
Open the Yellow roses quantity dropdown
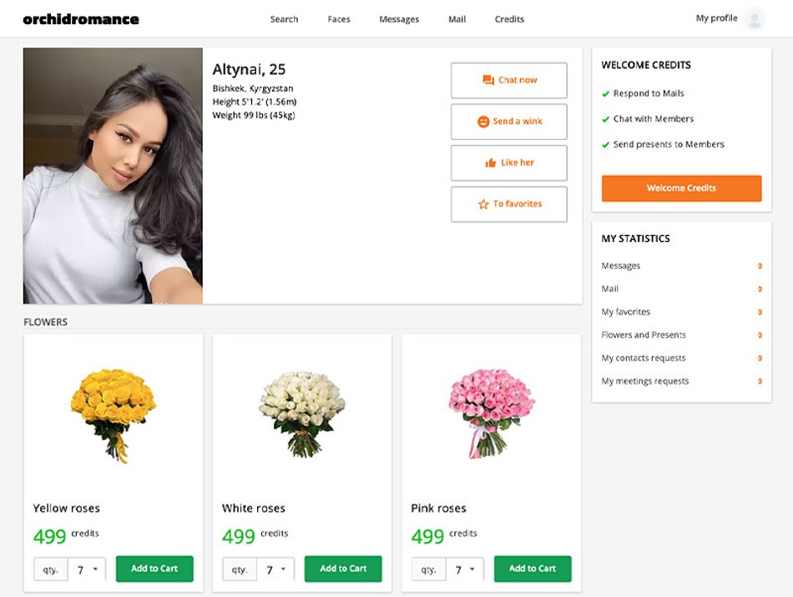pyautogui.click(x=87, y=569)
